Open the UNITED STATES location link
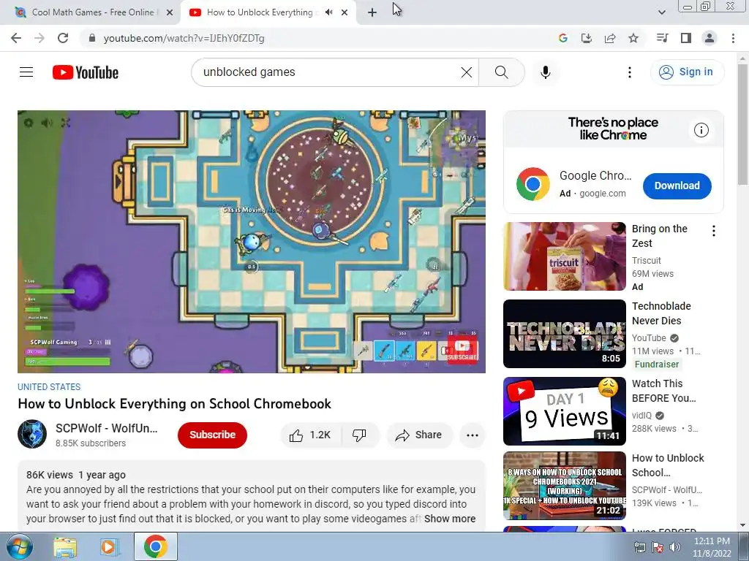The image size is (749, 561). tap(49, 387)
